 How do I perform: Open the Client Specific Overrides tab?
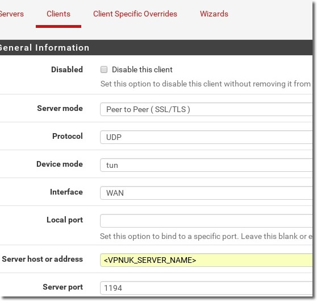(135, 14)
